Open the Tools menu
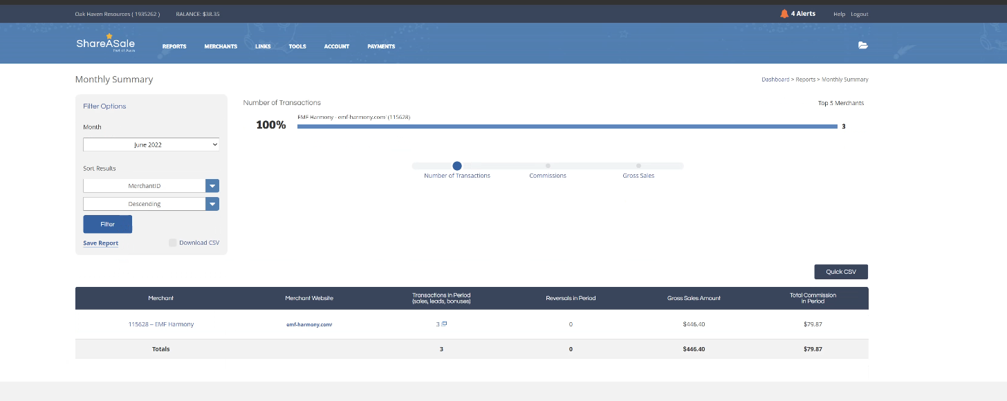 (297, 46)
